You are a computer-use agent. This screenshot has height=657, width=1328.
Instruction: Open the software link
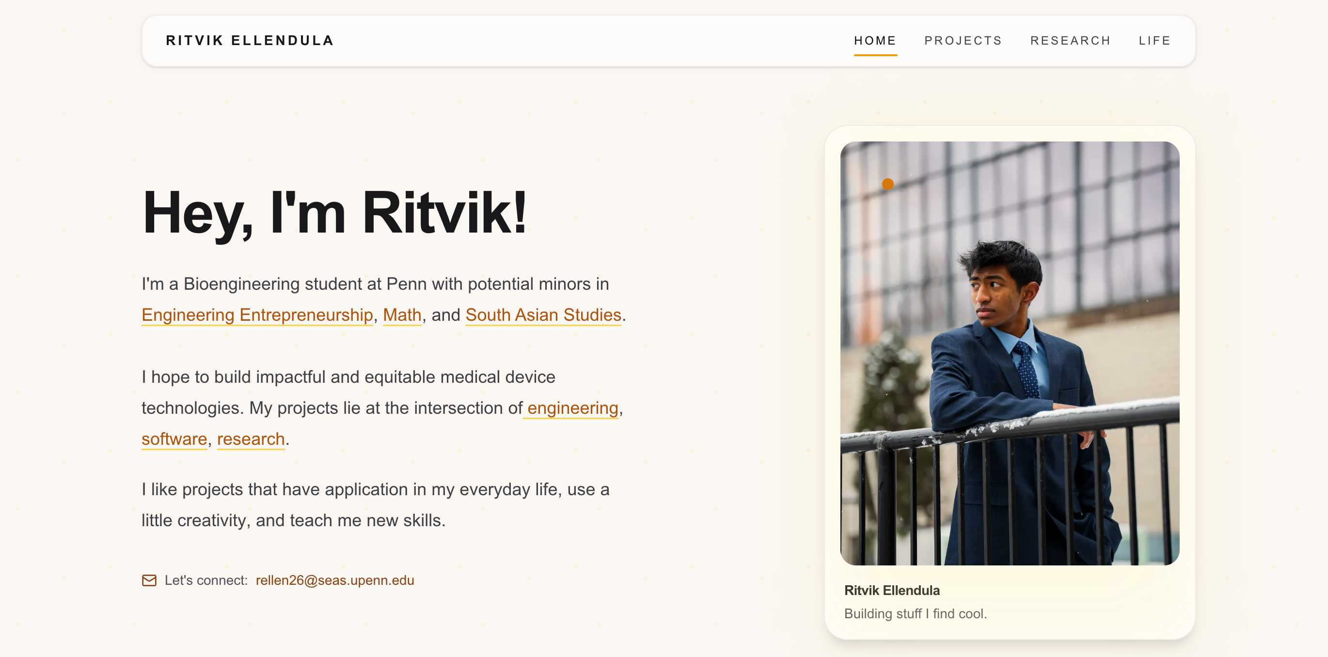click(x=174, y=439)
